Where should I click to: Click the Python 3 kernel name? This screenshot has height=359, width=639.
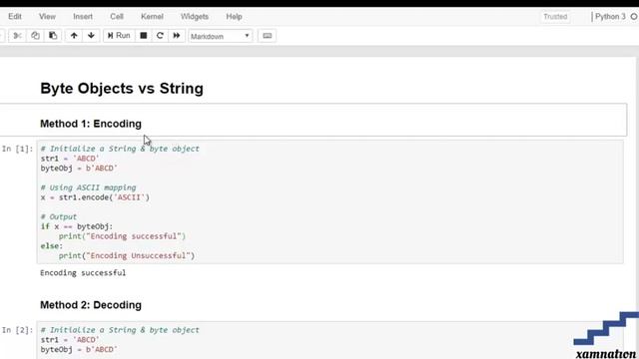point(610,17)
